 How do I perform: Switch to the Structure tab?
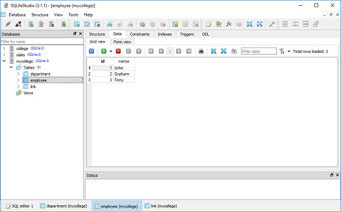click(x=97, y=34)
